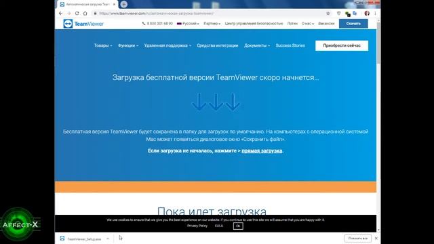This screenshot has height=244, width=434.
Task: Call the phone number 8 800 301 68 90
Action: tap(157, 24)
